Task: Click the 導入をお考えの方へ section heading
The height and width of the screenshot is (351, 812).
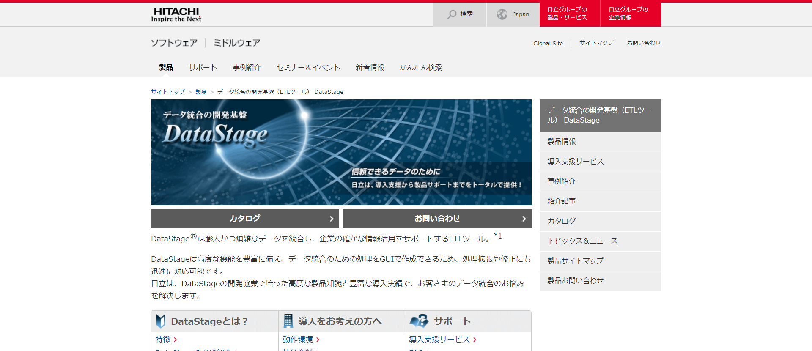Action: pos(340,321)
